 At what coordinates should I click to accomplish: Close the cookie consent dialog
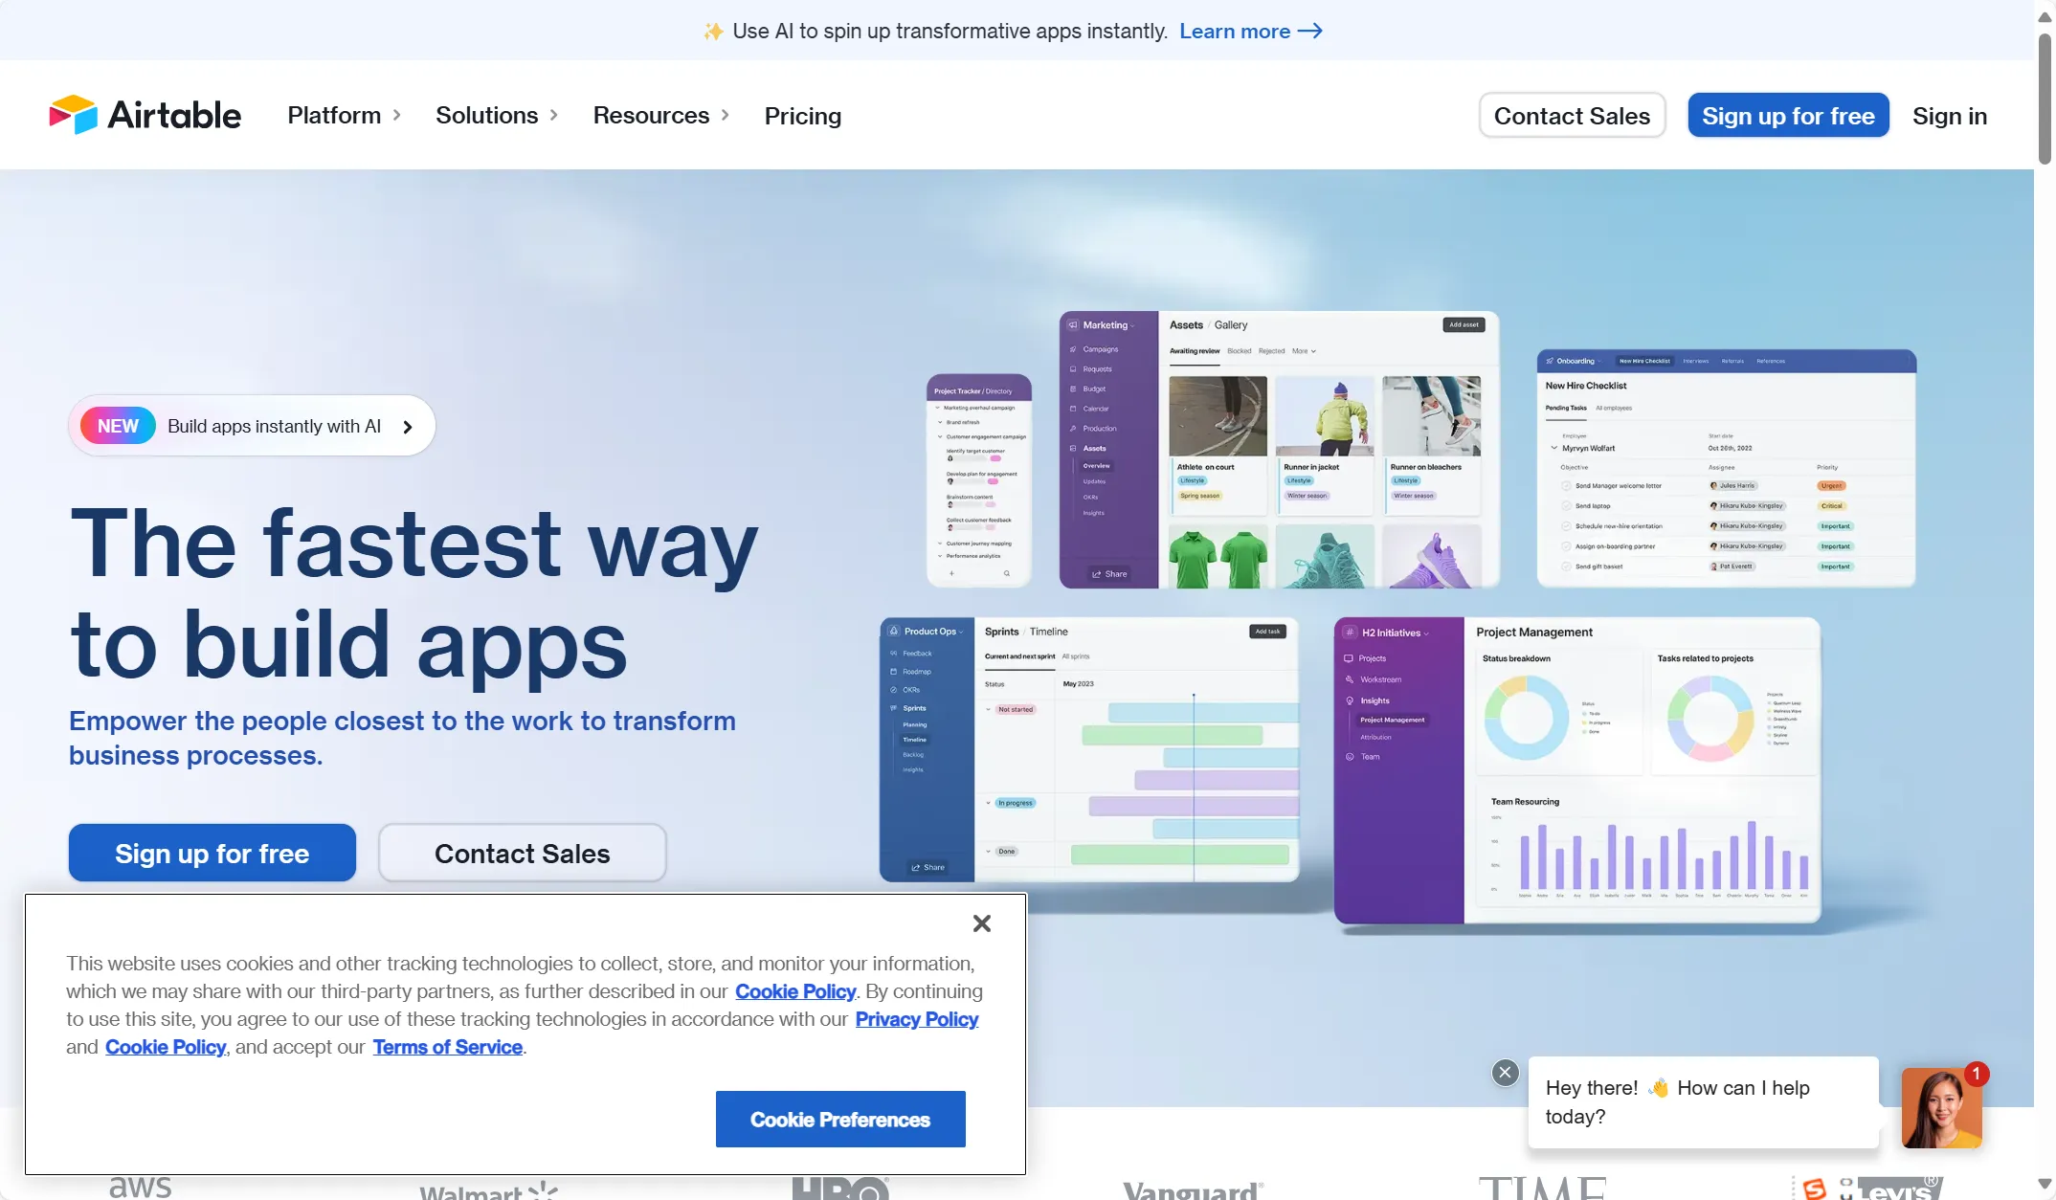981,922
